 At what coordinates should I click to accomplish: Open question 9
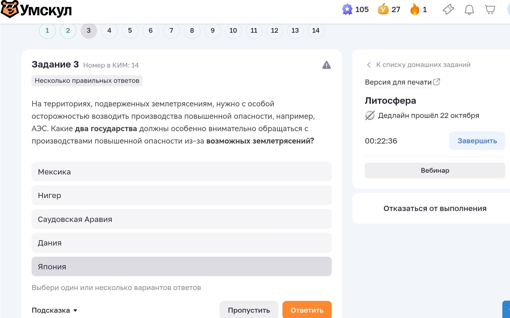pyautogui.click(x=212, y=31)
